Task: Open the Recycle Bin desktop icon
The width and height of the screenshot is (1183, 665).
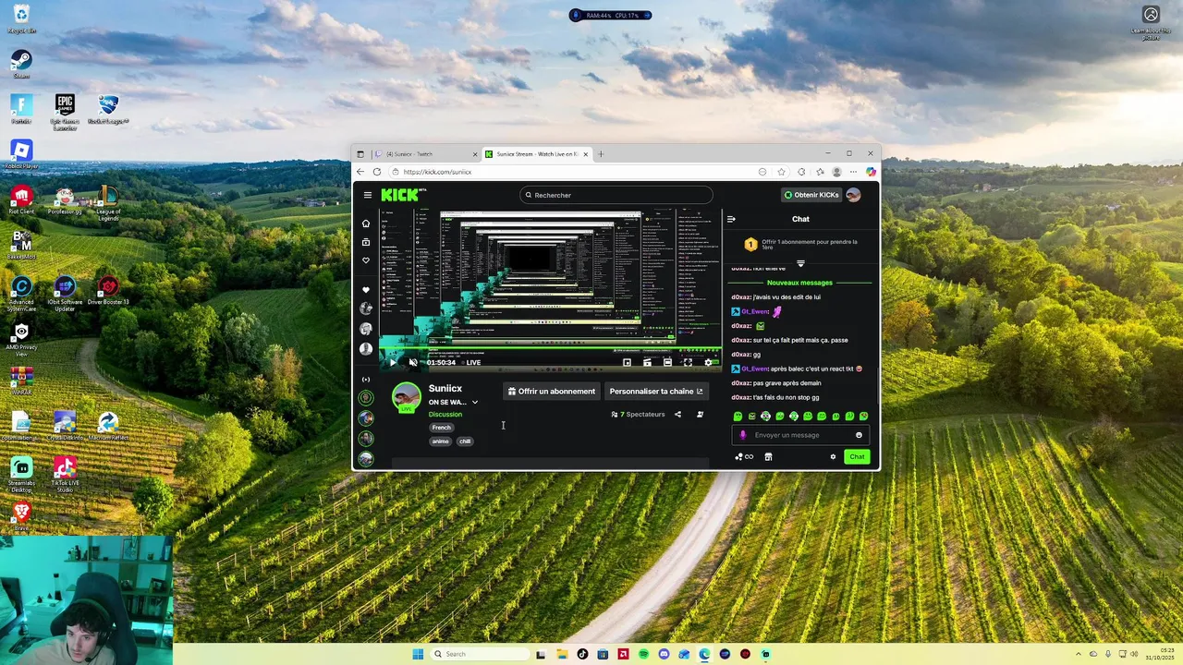Action: (21, 19)
